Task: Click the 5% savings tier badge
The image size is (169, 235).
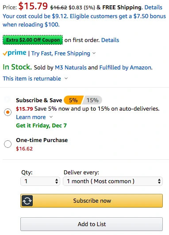Action: pos(73,100)
